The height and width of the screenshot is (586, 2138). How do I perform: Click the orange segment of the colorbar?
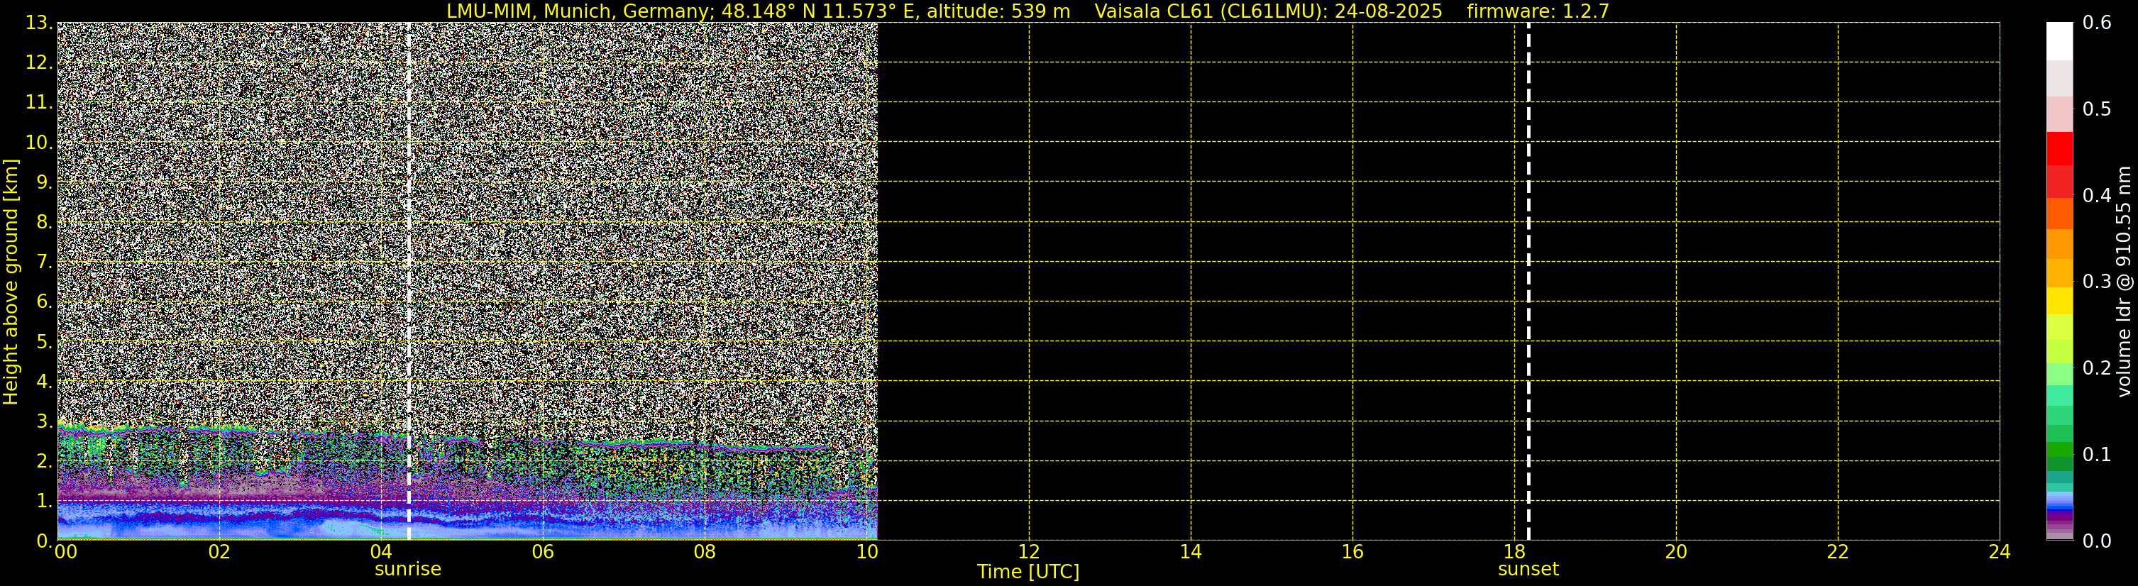(x=2059, y=243)
